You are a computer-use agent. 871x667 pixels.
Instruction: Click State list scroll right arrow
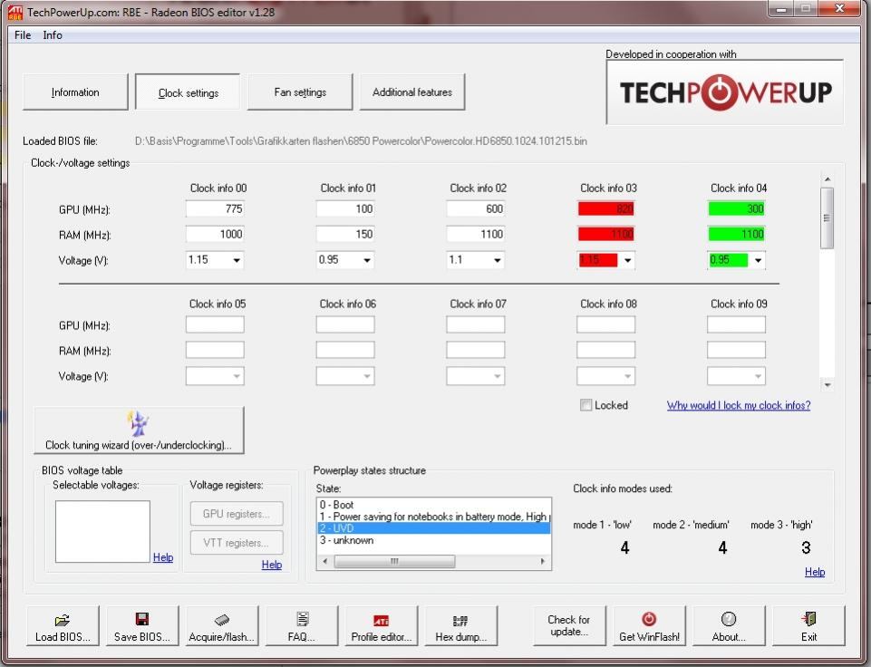coord(543,561)
